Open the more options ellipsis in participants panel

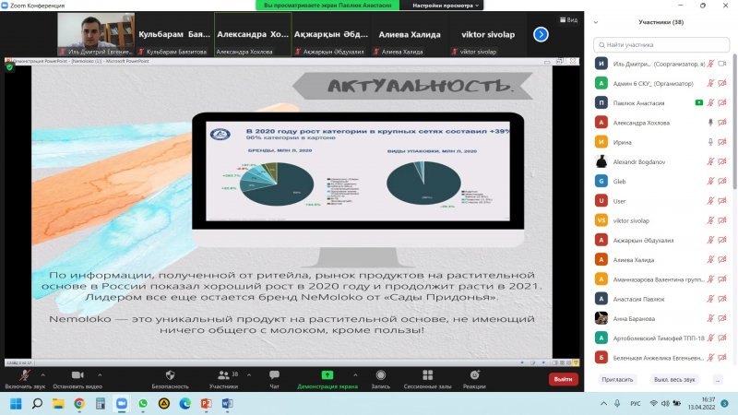point(718,379)
